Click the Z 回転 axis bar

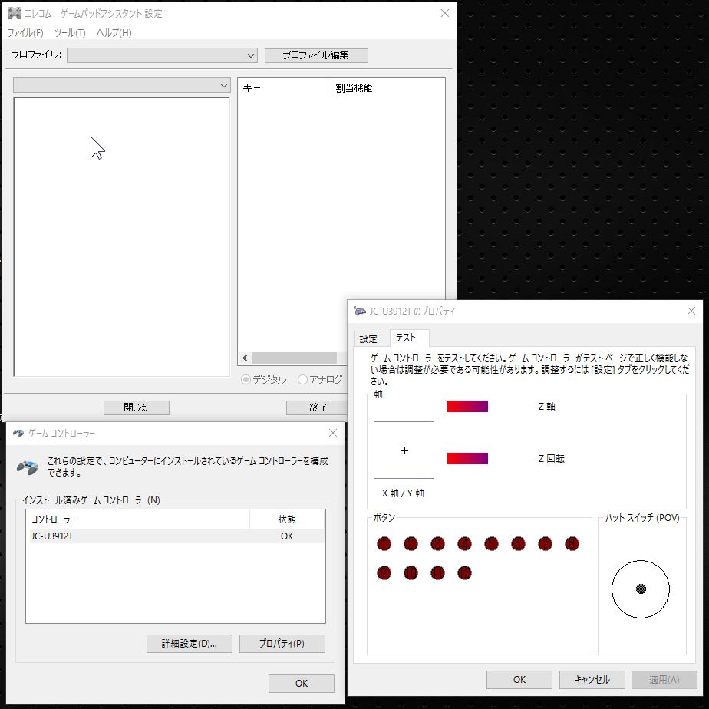click(467, 458)
